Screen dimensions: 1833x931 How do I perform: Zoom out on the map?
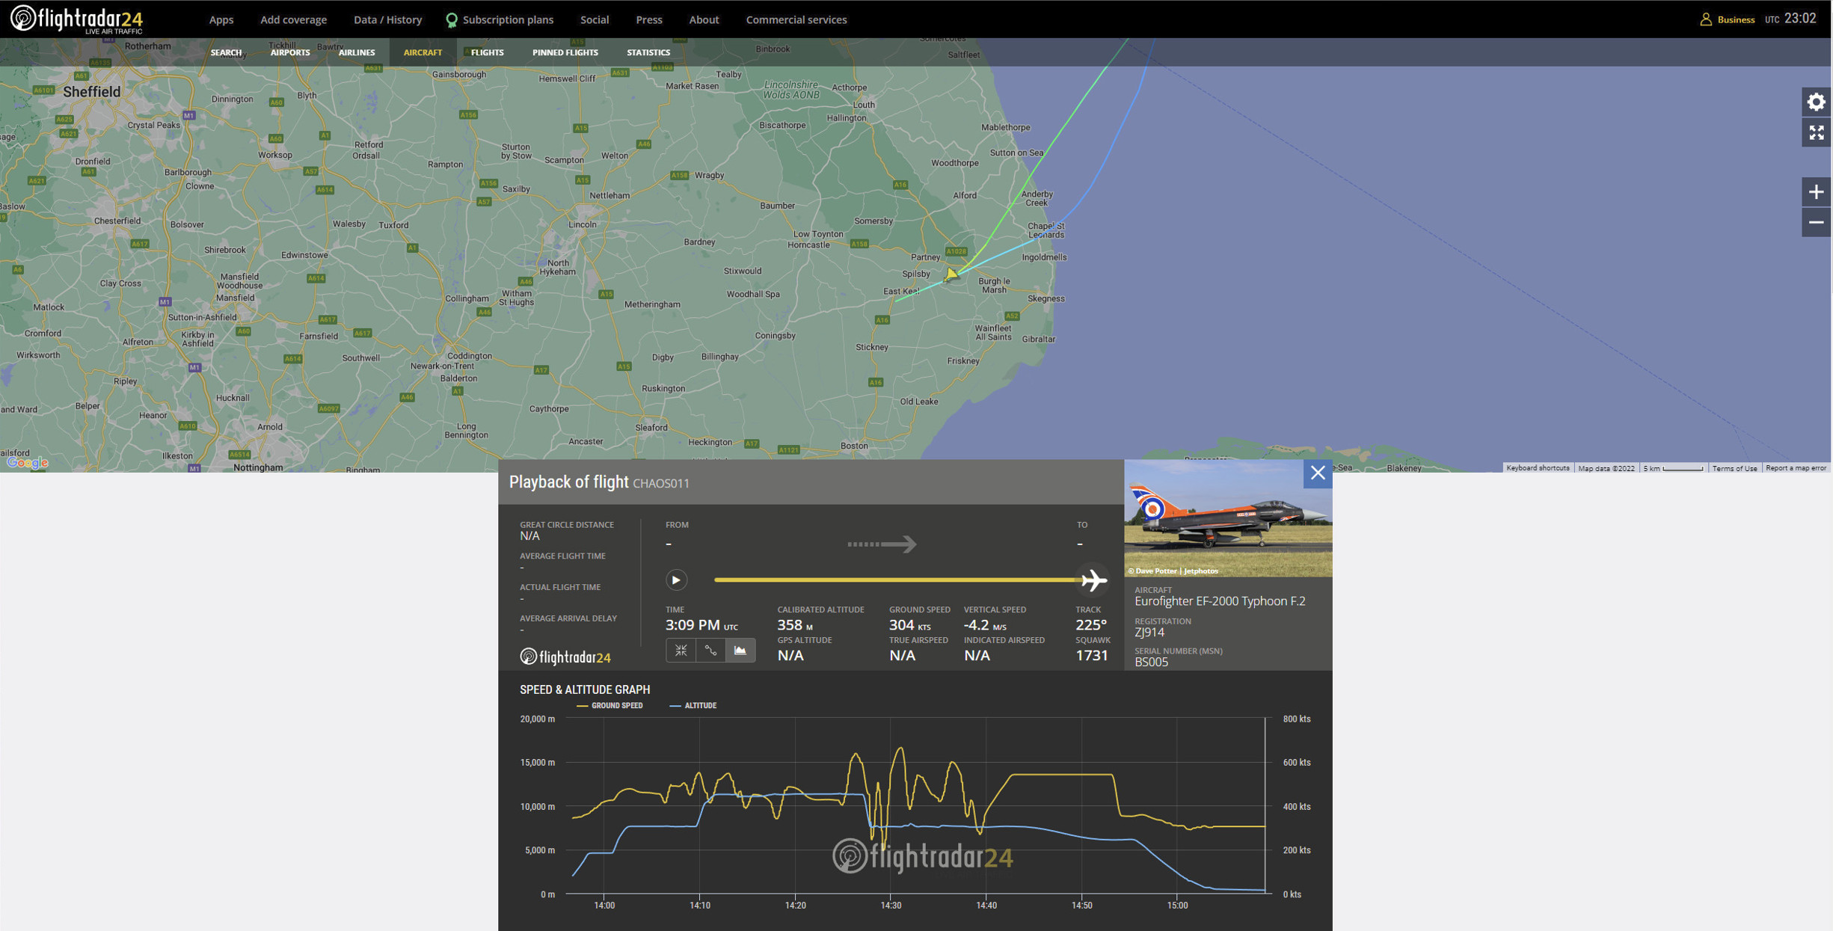pyautogui.click(x=1816, y=223)
